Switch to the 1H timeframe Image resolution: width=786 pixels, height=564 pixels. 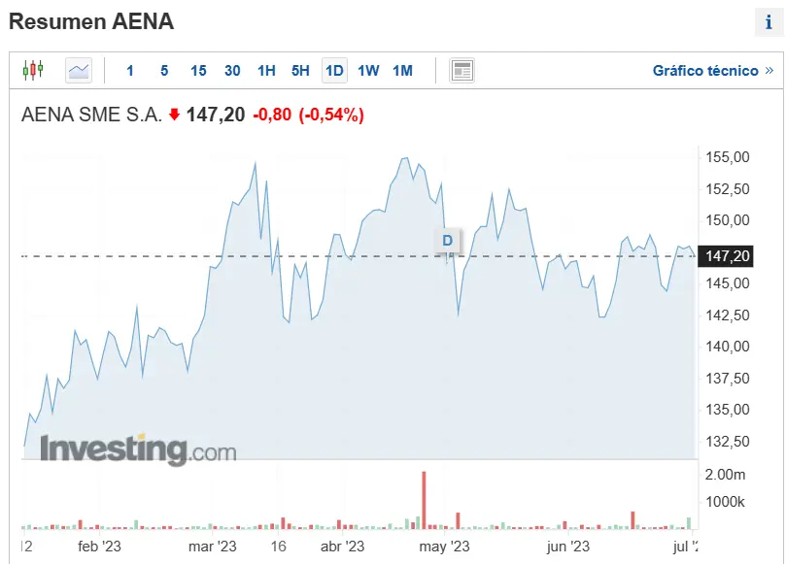pos(266,70)
